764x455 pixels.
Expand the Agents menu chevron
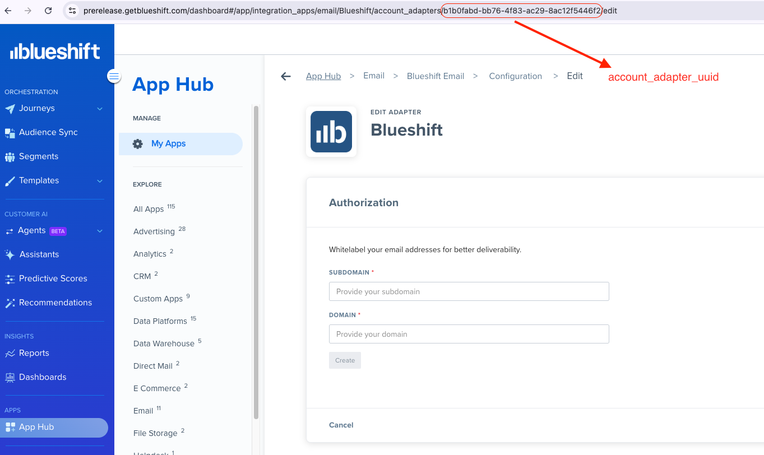pos(100,231)
